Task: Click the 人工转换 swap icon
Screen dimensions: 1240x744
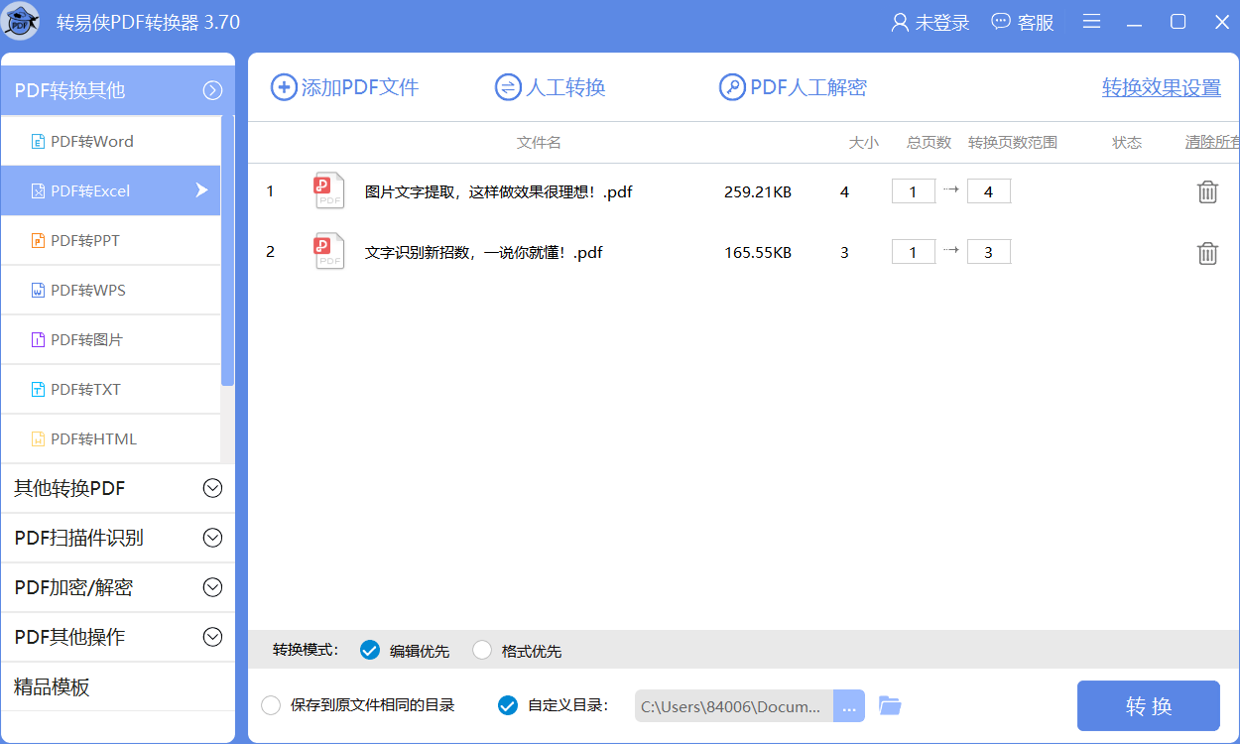Action: coord(508,87)
